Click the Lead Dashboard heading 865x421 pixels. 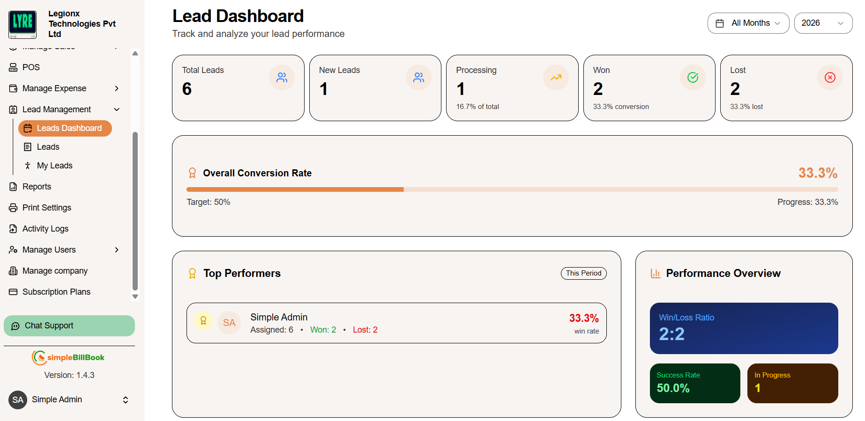238,16
